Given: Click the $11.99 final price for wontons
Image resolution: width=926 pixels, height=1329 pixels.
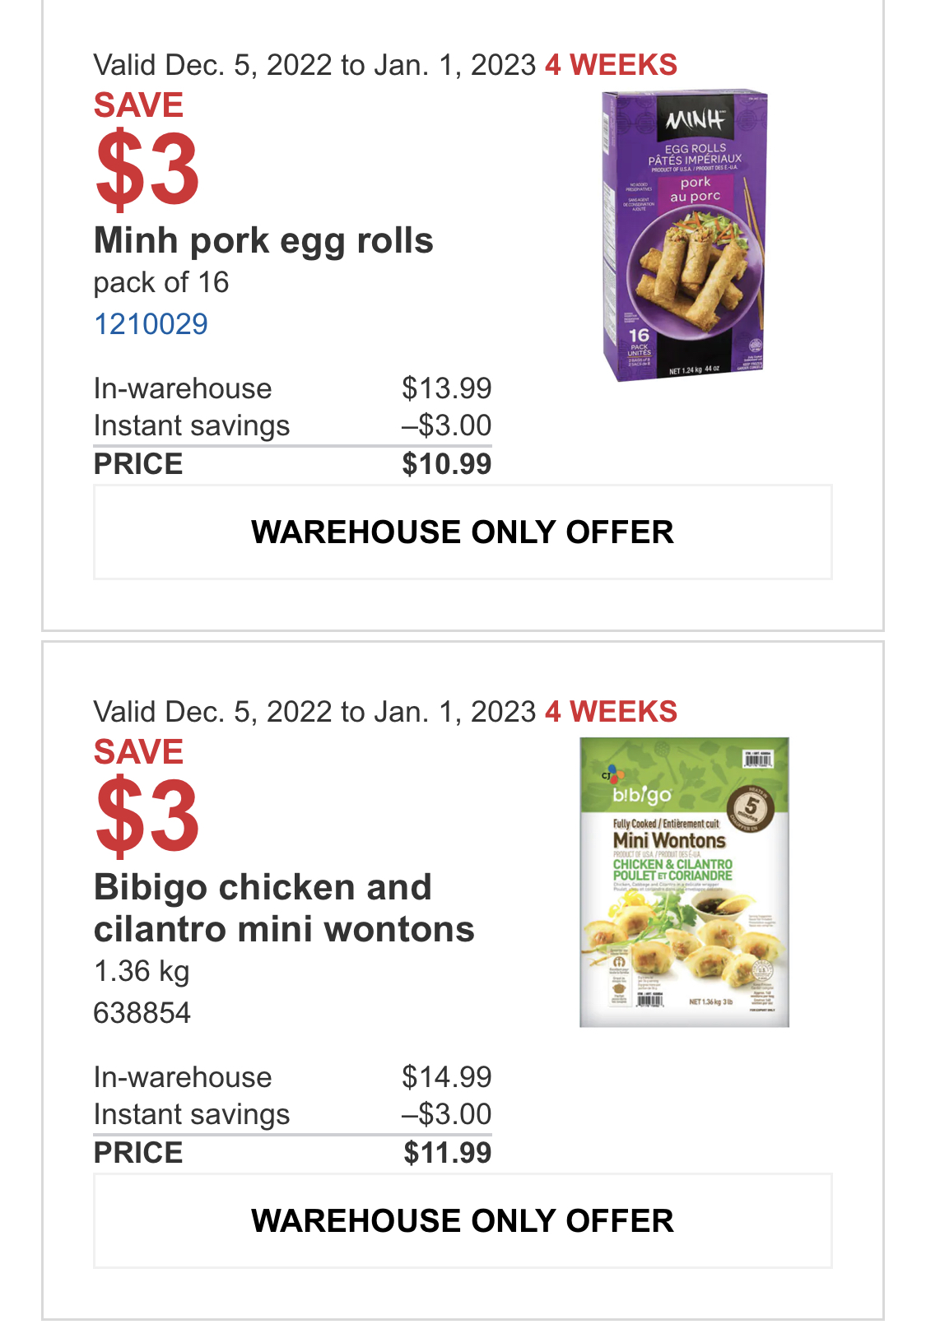Looking at the screenshot, I should 447,1153.
